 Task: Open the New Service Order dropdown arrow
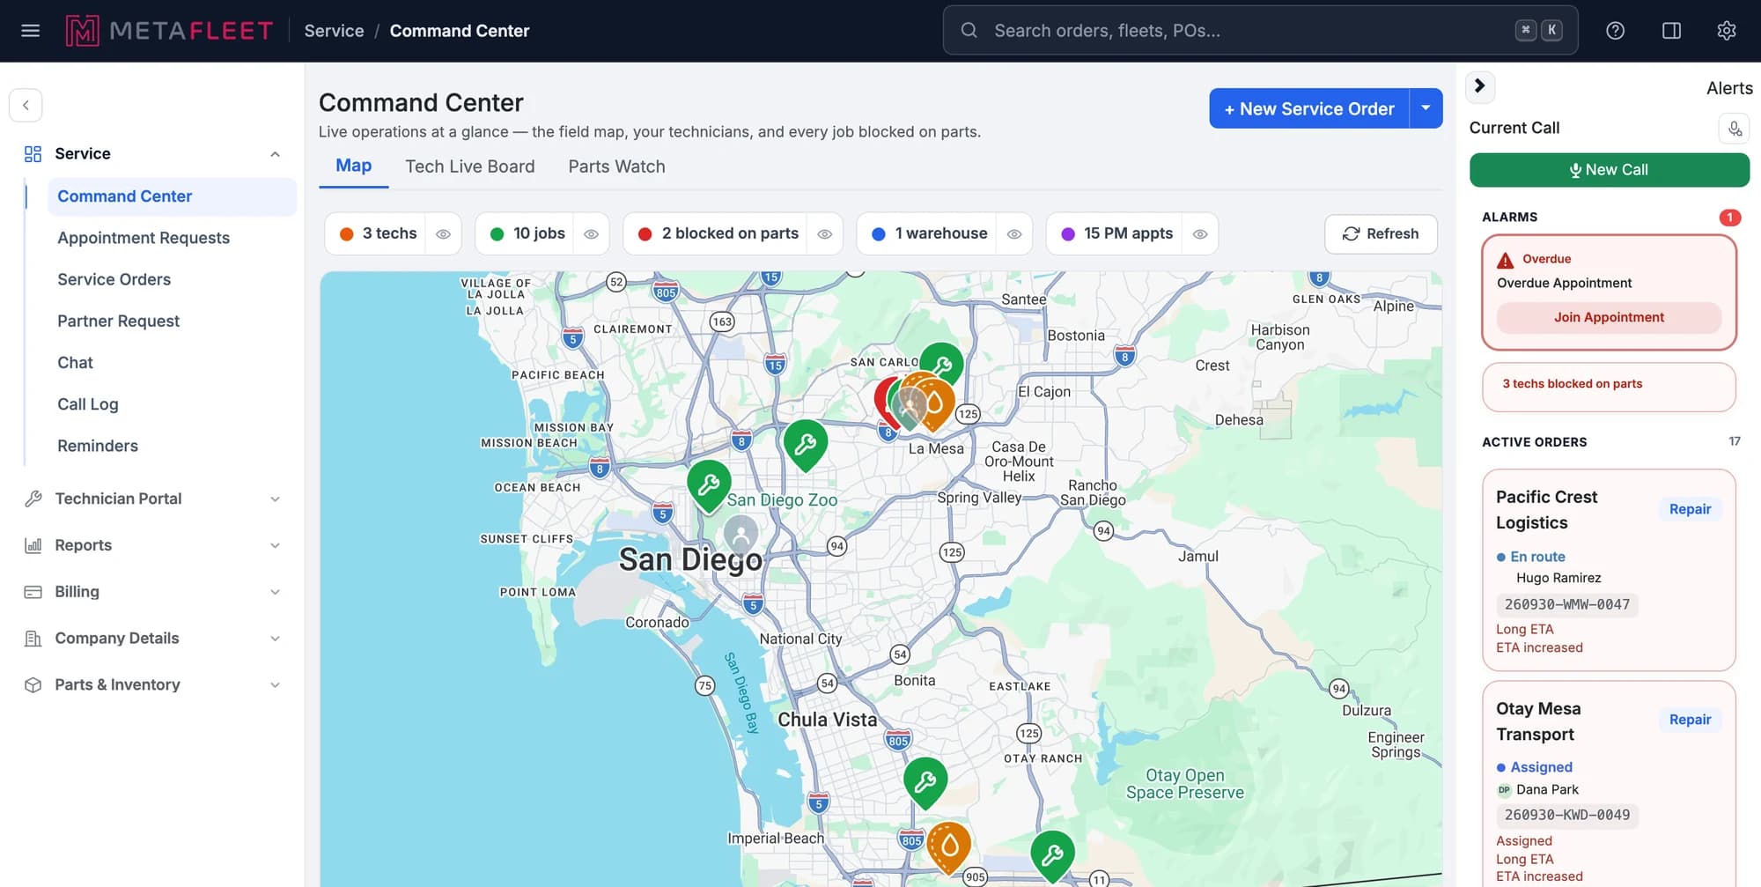click(x=1426, y=108)
